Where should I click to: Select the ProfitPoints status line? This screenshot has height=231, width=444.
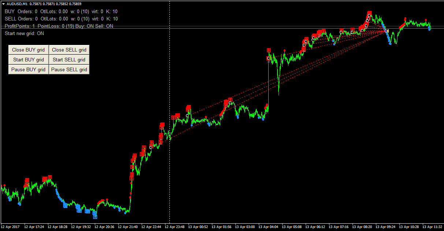coord(59,26)
